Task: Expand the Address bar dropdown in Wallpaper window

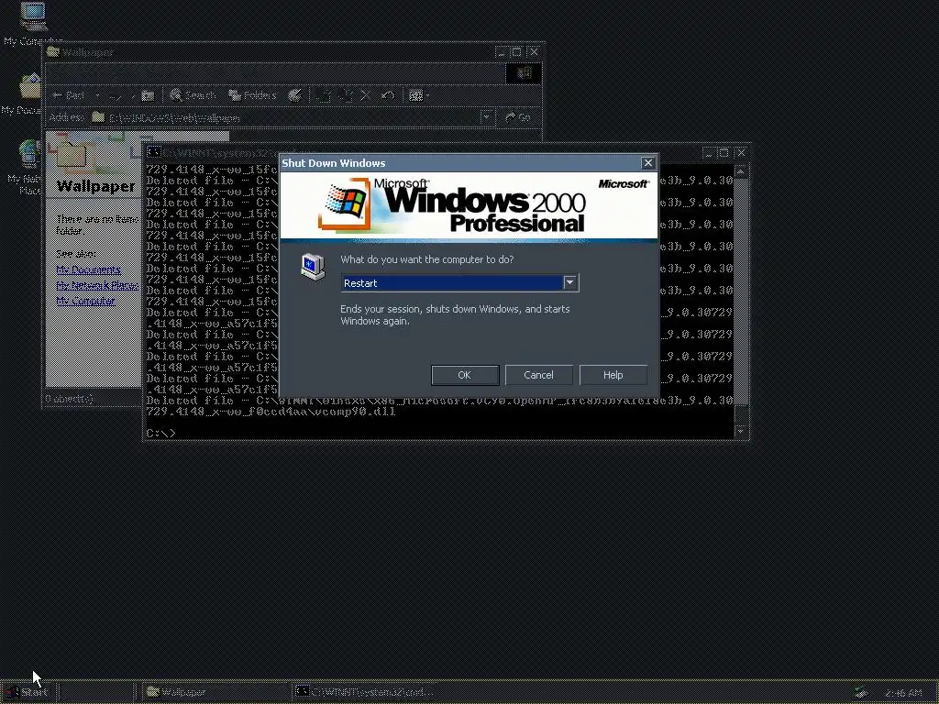Action: pos(486,117)
